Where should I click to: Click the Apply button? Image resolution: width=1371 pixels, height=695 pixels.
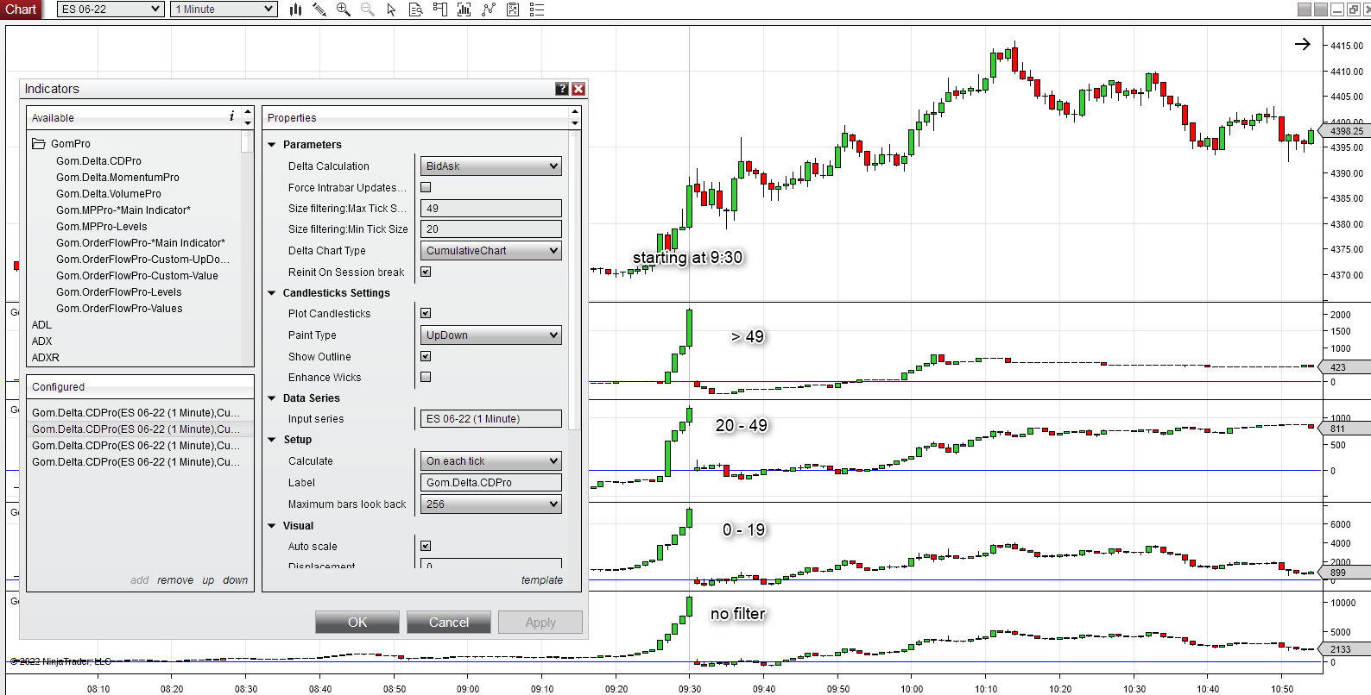[x=540, y=623]
